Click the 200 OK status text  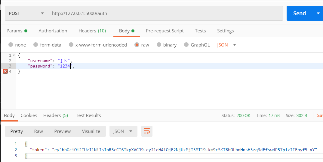click(x=244, y=115)
